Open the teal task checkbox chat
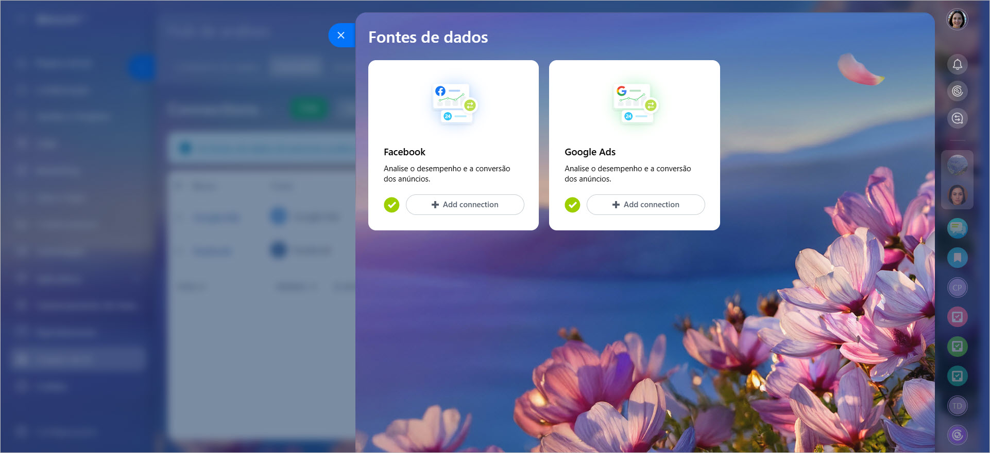 (957, 376)
